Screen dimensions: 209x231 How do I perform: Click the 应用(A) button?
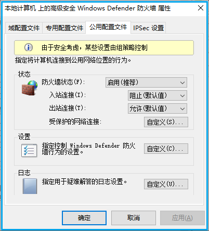coord(182,218)
